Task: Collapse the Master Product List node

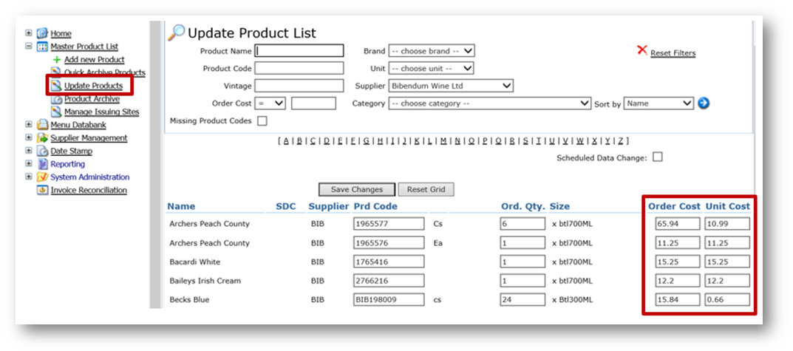Action: 29,46
